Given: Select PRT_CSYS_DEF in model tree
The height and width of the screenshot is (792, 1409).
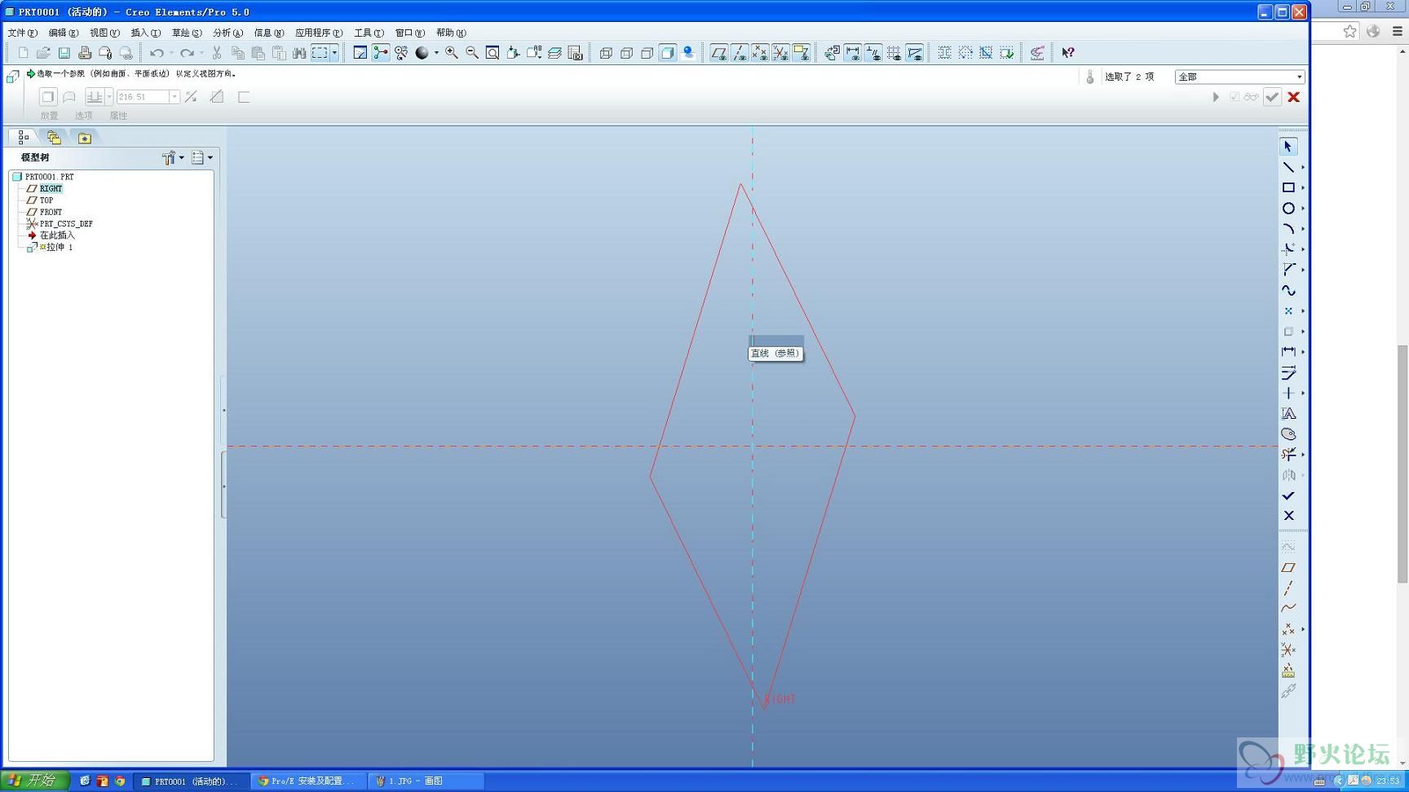Looking at the screenshot, I should point(65,223).
